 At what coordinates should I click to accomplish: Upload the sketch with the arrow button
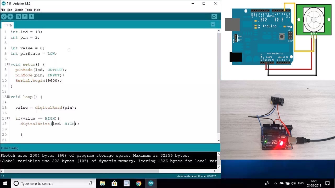click(10, 17)
